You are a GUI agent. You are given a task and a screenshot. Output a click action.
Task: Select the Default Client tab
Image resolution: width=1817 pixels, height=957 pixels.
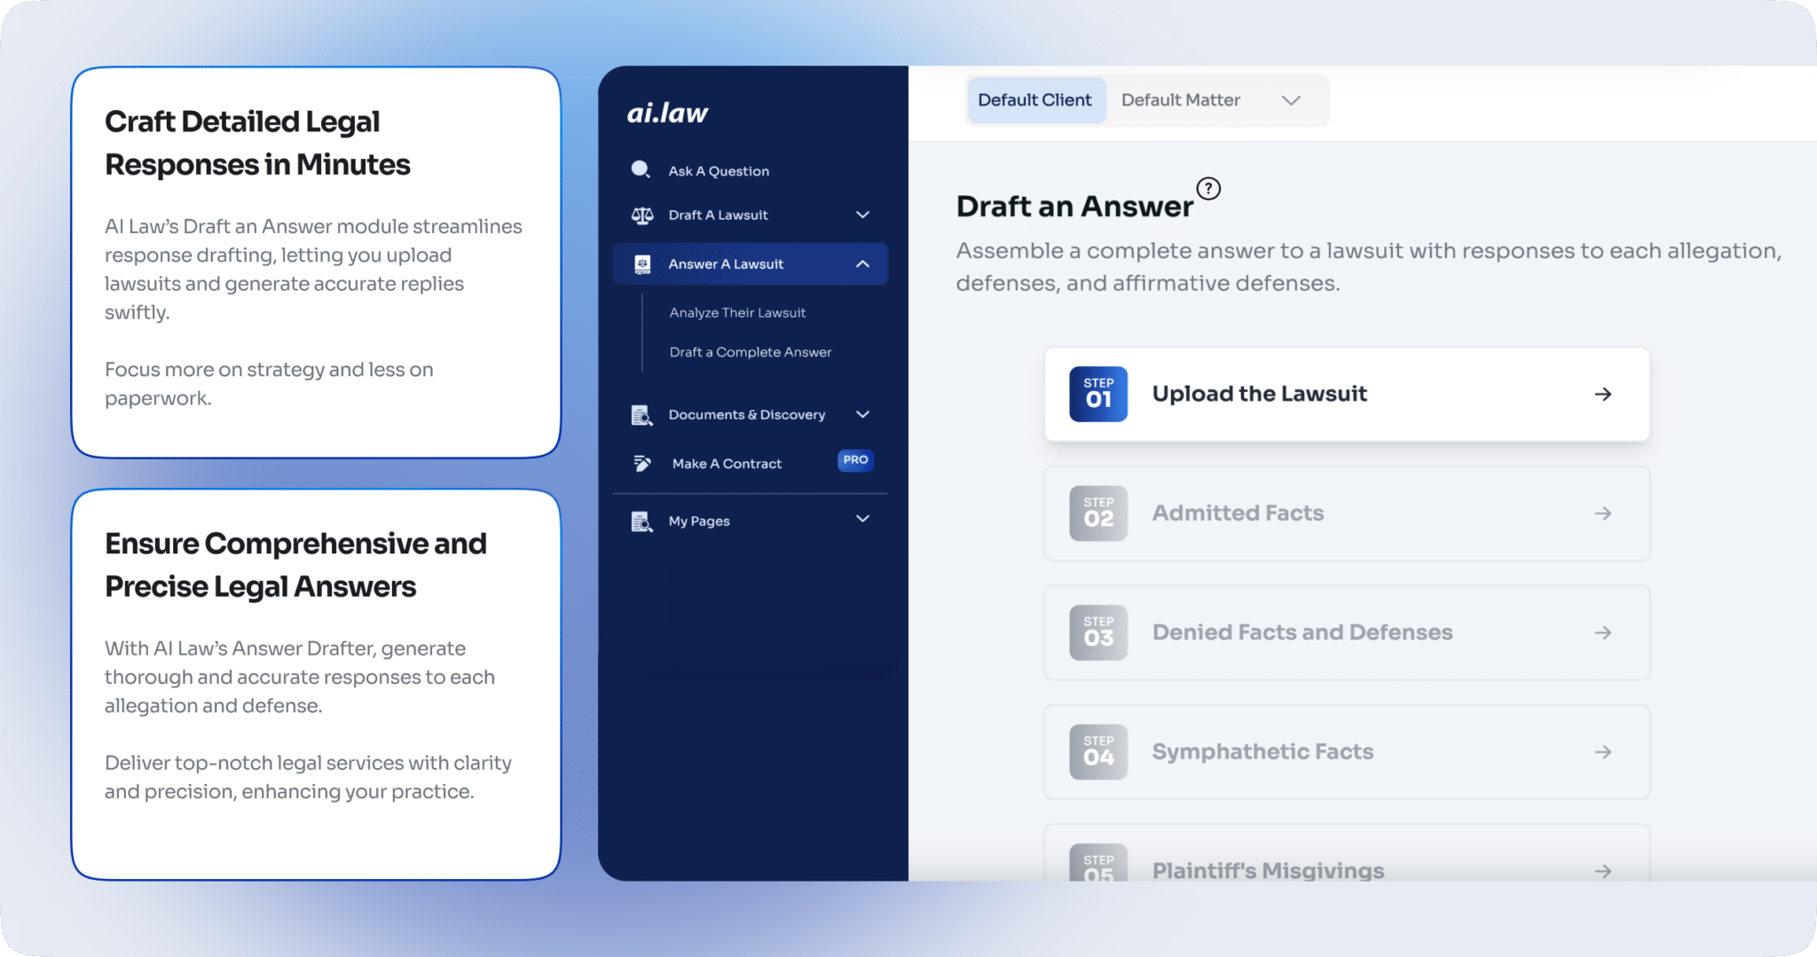1034,100
